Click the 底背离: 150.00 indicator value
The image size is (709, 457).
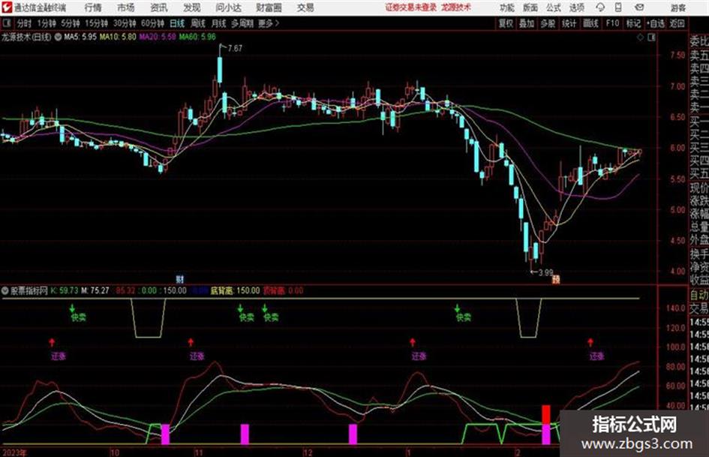pos(235,290)
